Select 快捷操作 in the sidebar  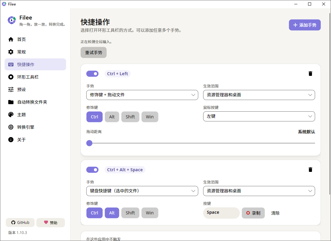pyautogui.click(x=35, y=64)
